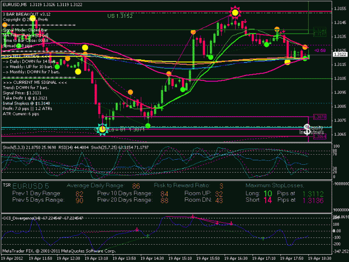This screenshot has width=349, height=262.
Task: Click '19 Apr 18:30' on the time axis
Action: pyautogui.click(x=319, y=259)
